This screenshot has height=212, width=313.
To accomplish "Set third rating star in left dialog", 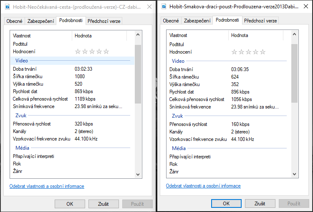I will (x=92, y=52).
